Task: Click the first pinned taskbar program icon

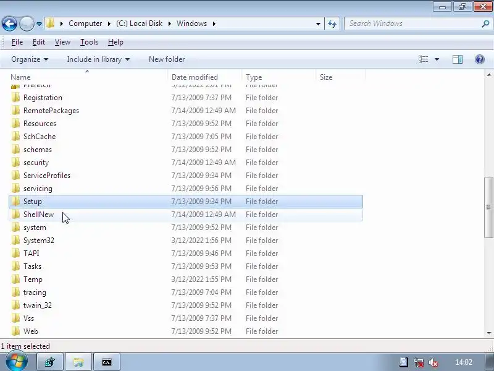Action: click(x=50, y=362)
